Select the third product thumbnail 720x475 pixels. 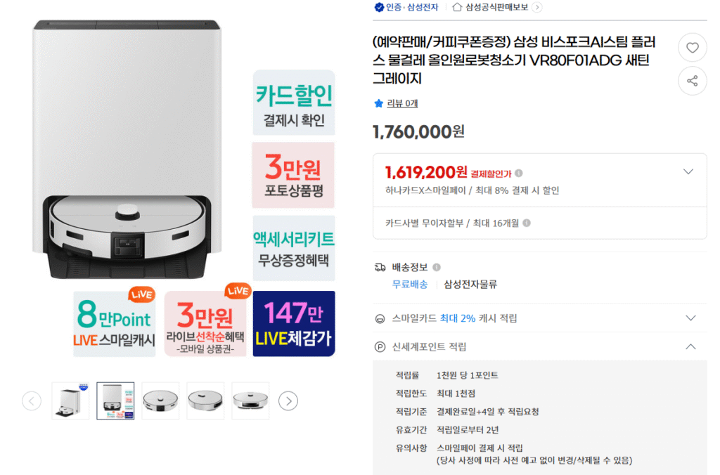[x=160, y=400]
